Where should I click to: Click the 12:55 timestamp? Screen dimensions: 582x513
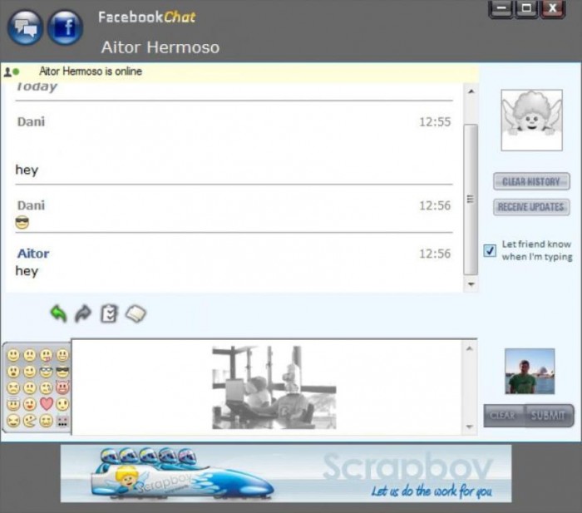coord(435,121)
